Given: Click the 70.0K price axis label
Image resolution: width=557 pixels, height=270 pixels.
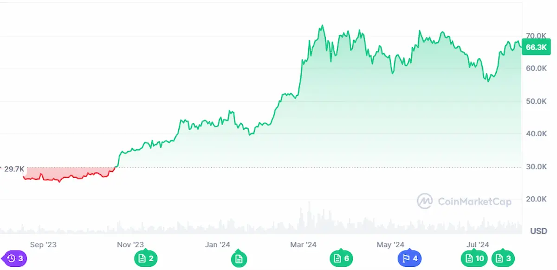Looking at the screenshot, I should 535,36.
